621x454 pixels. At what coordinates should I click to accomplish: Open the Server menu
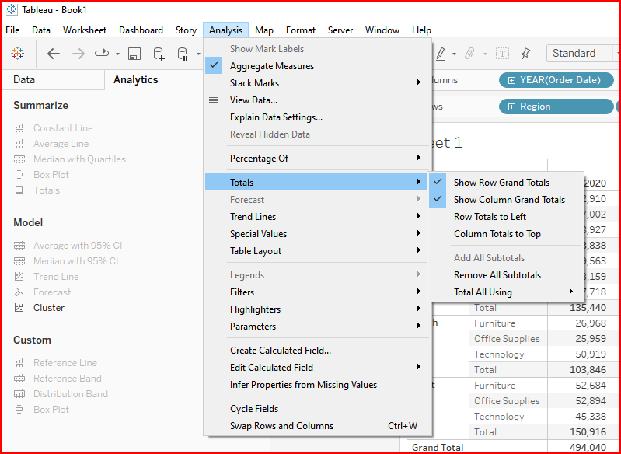coord(340,30)
